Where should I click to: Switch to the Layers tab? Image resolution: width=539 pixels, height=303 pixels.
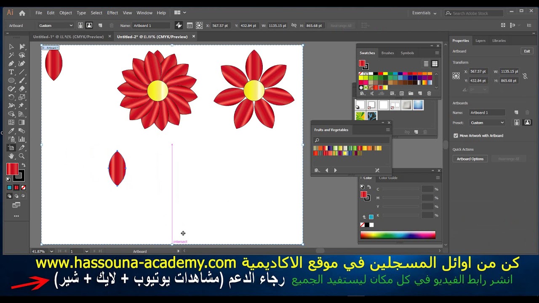480,41
